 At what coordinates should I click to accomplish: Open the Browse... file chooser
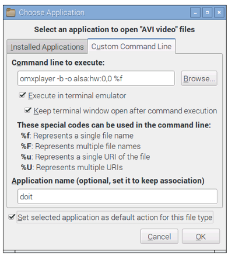199,78
